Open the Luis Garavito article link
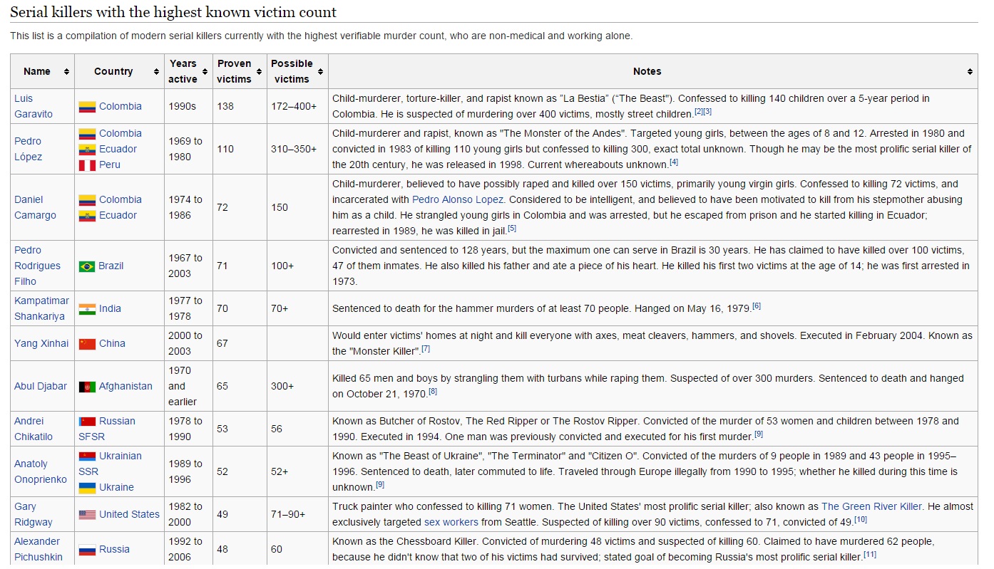The image size is (994, 569). pyautogui.click(x=34, y=106)
